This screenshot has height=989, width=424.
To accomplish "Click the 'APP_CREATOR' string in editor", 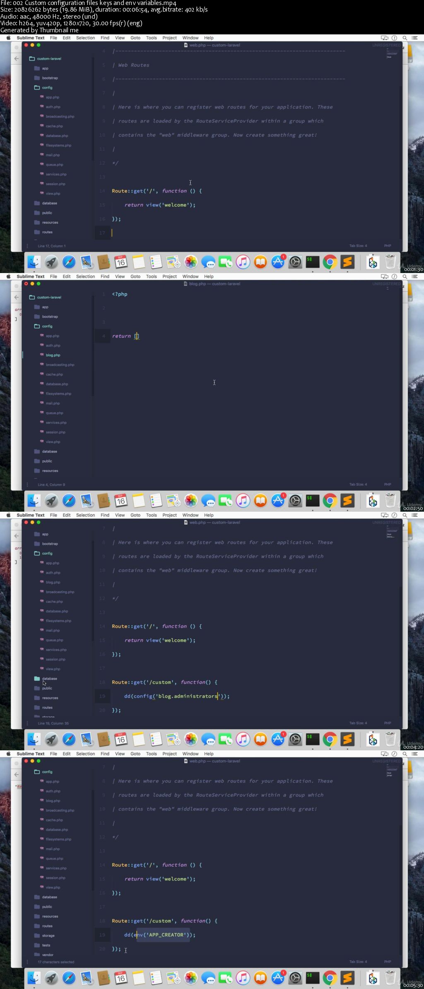I will click(x=166, y=935).
